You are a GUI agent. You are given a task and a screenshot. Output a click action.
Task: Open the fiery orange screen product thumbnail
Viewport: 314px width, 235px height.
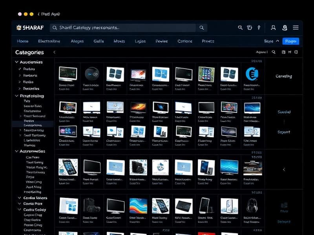click(x=138, y=108)
